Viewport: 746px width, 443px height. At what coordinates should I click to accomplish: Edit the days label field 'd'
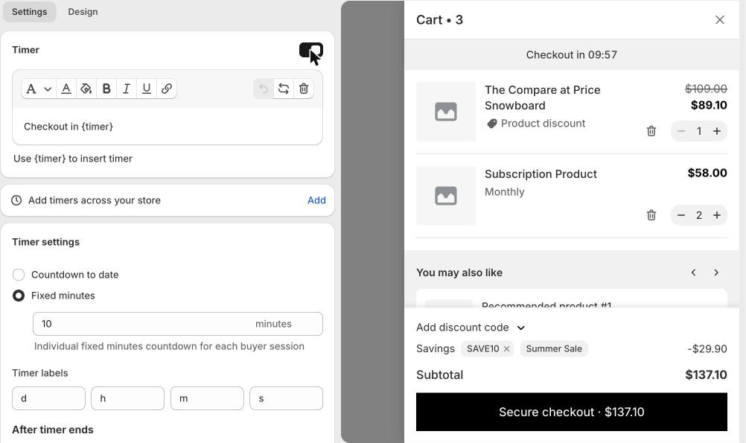click(x=48, y=398)
